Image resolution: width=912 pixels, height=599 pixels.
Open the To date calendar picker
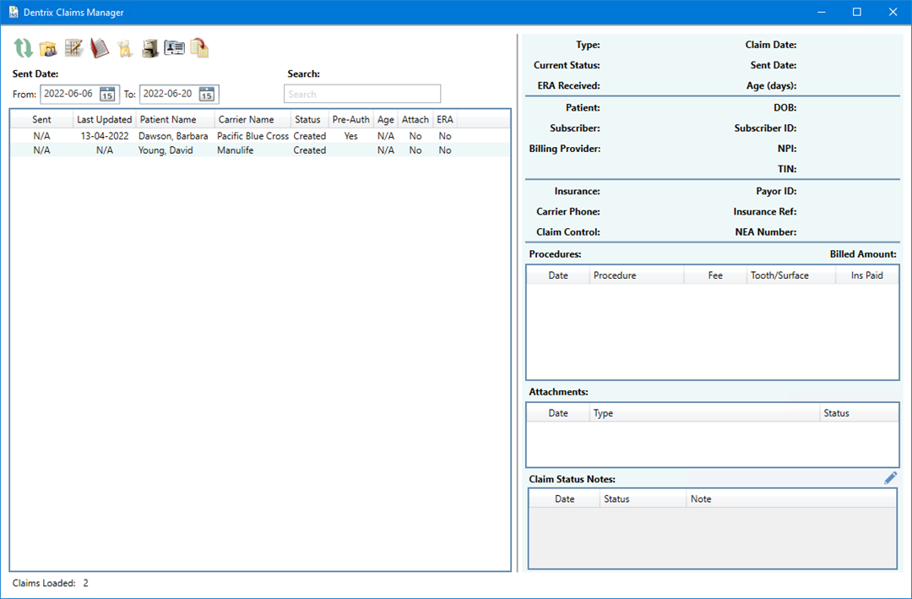click(x=207, y=94)
